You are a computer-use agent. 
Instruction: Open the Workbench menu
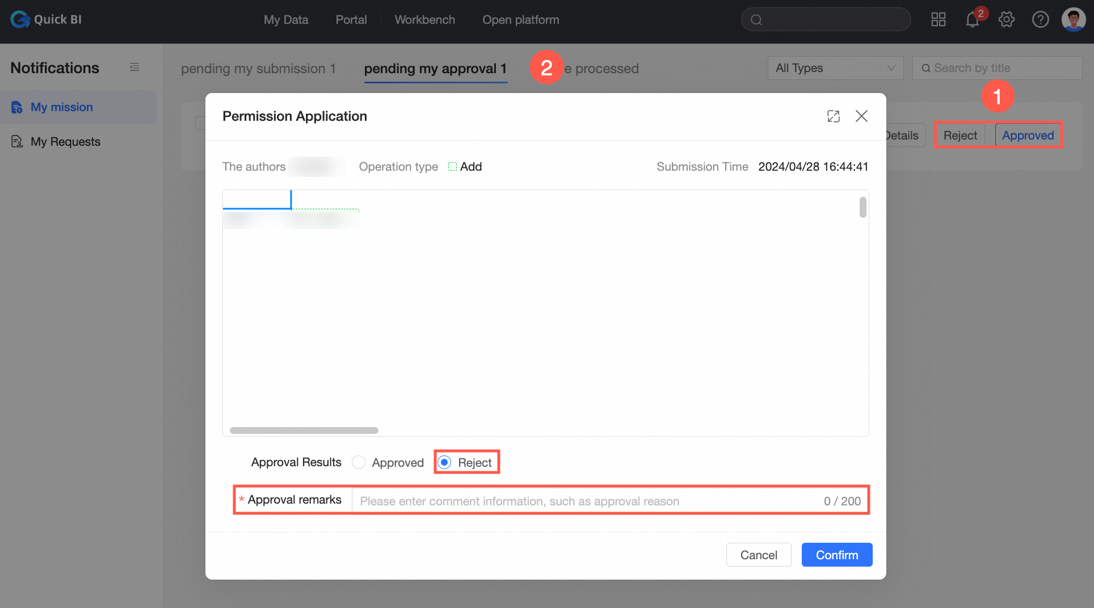pyautogui.click(x=425, y=20)
